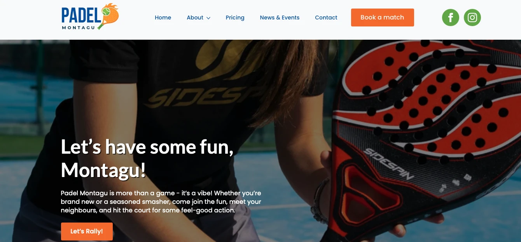Open the Facebook page icon
The image size is (521, 242).
[x=451, y=18]
